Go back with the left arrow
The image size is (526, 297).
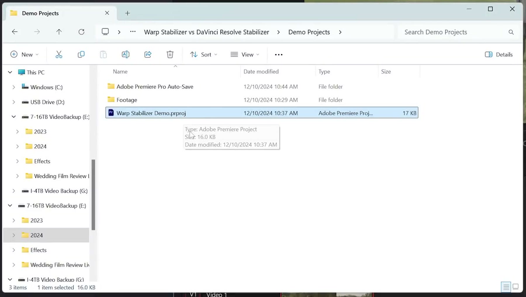pyautogui.click(x=15, y=32)
